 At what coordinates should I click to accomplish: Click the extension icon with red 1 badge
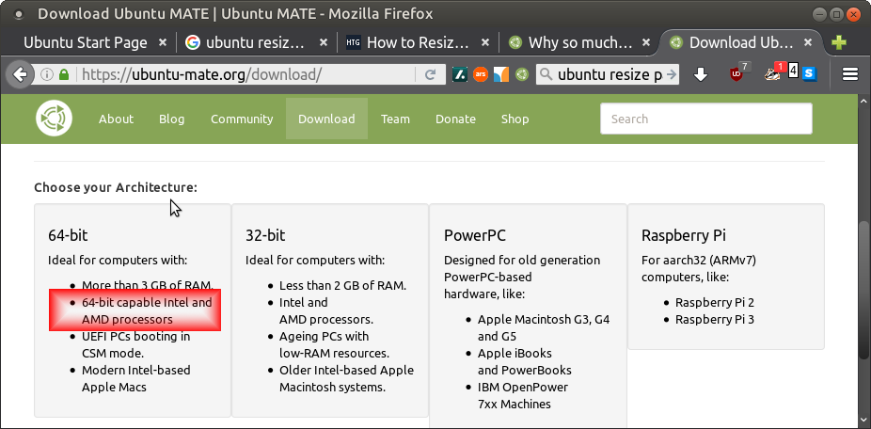(x=774, y=72)
